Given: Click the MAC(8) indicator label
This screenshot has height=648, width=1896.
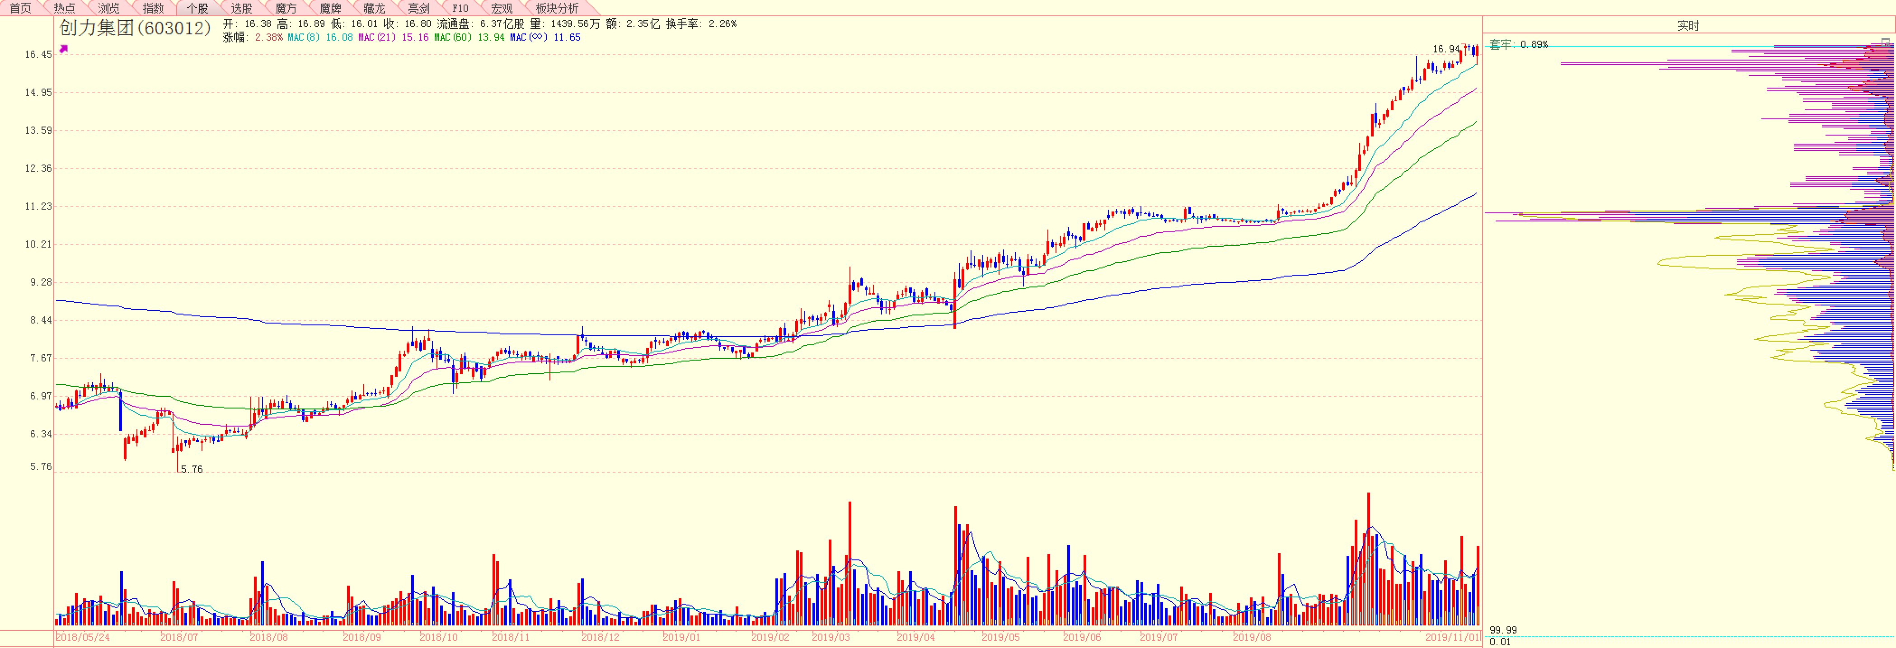Looking at the screenshot, I should tap(304, 38).
